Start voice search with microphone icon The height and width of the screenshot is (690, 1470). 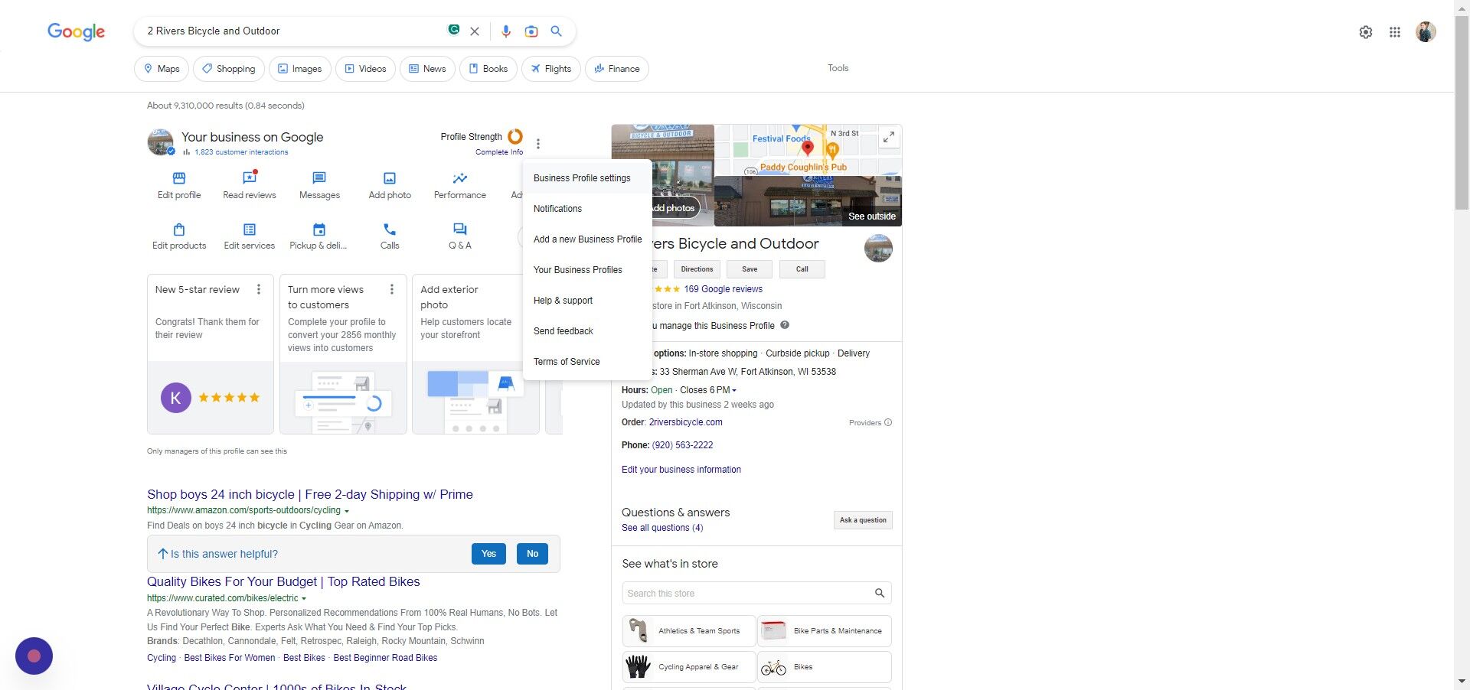tap(505, 31)
